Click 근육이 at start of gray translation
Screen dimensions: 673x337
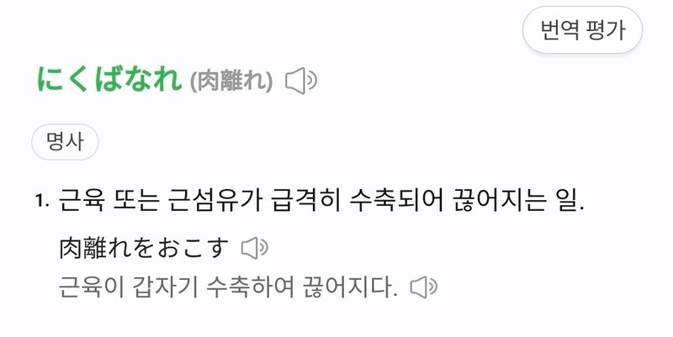click(x=92, y=287)
